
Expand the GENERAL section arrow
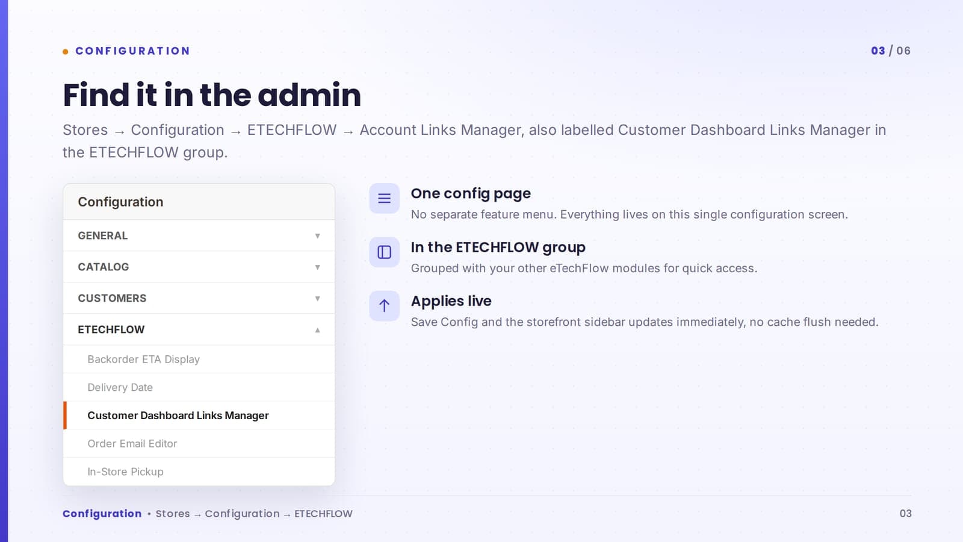coord(317,236)
